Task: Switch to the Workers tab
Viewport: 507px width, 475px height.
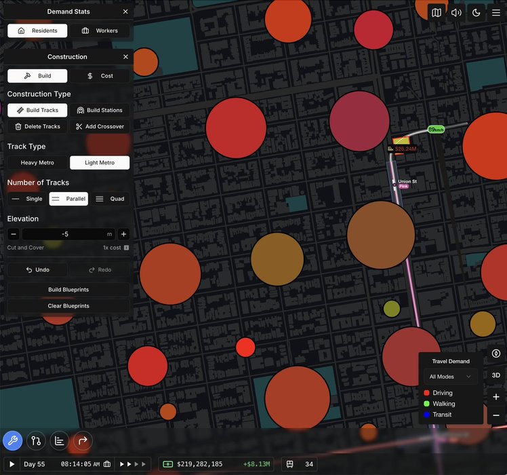Action: [100, 31]
